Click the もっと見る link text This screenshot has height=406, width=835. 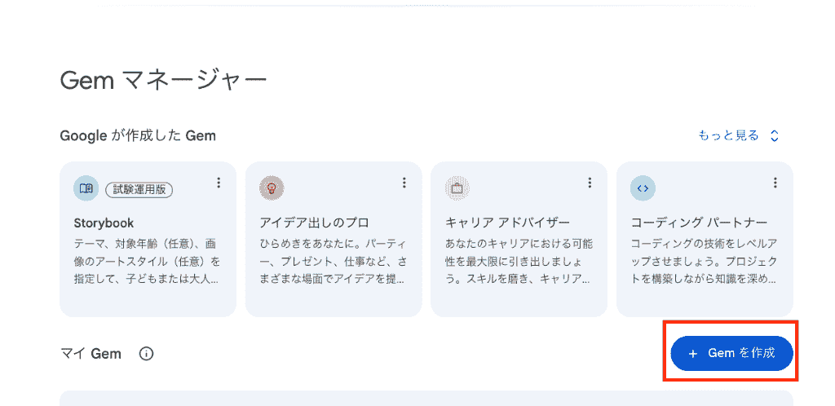tap(728, 135)
